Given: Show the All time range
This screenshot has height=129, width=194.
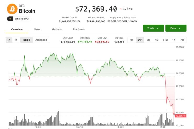Looking at the screenshot, I should tap(182, 40).
